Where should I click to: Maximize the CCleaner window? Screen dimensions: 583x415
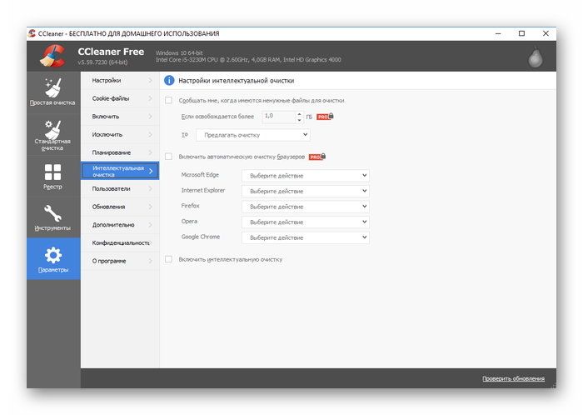pyautogui.click(x=521, y=33)
